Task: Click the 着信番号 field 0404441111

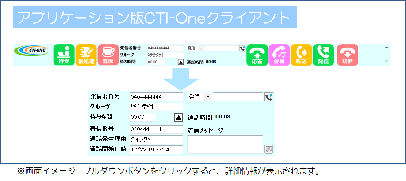Action: [156, 129]
